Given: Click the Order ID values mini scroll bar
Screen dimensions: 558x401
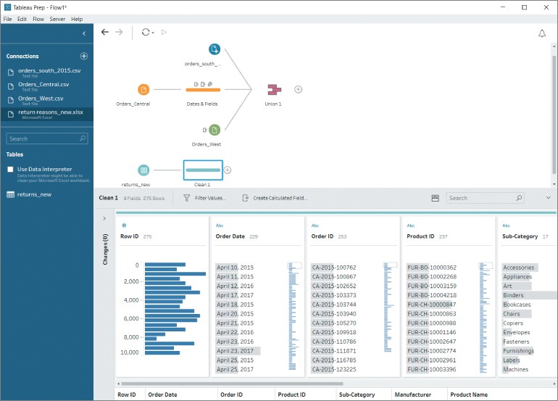Looking at the screenshot, I should click(x=390, y=265).
